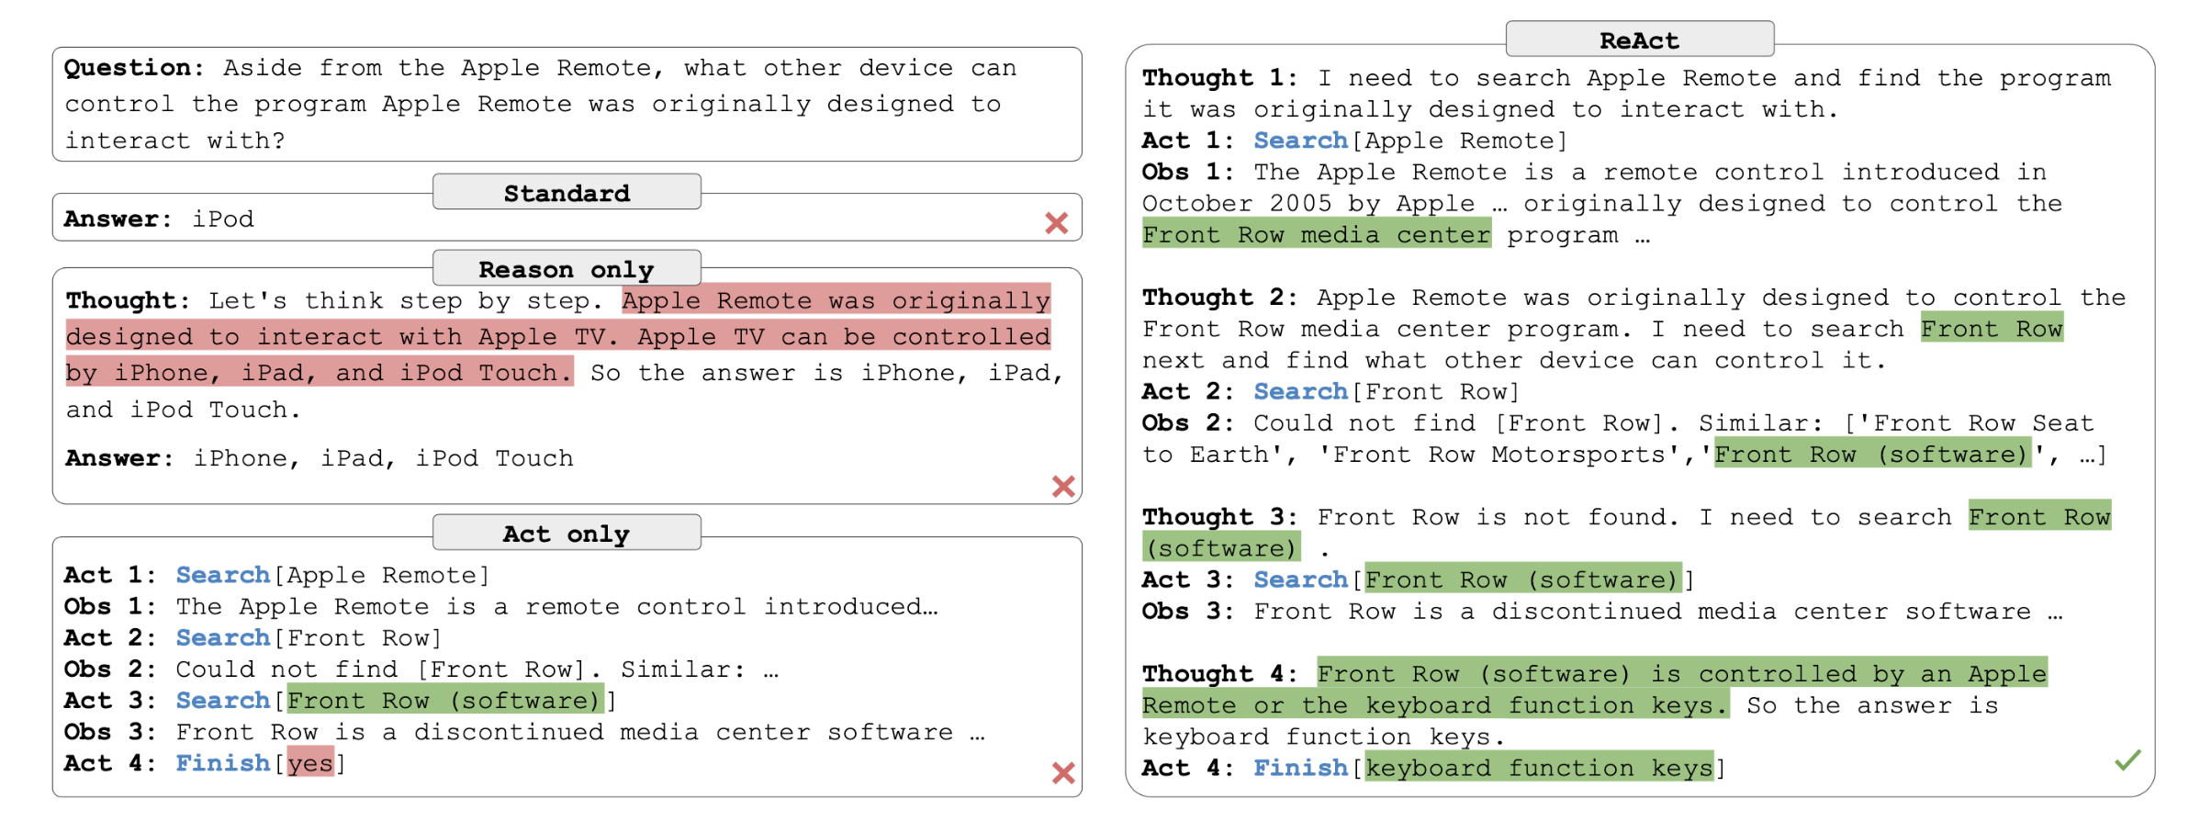
Task: Click the green checkmark in ReAct panel
Action: 2127,759
